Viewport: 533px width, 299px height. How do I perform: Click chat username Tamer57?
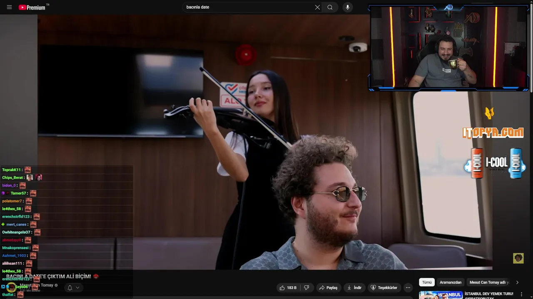click(x=18, y=193)
